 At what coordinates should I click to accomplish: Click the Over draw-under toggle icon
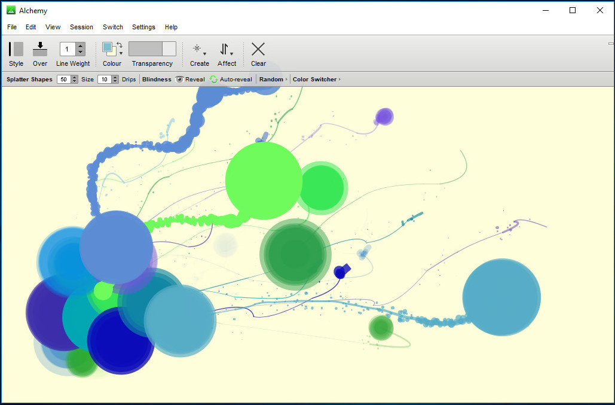[x=40, y=49]
